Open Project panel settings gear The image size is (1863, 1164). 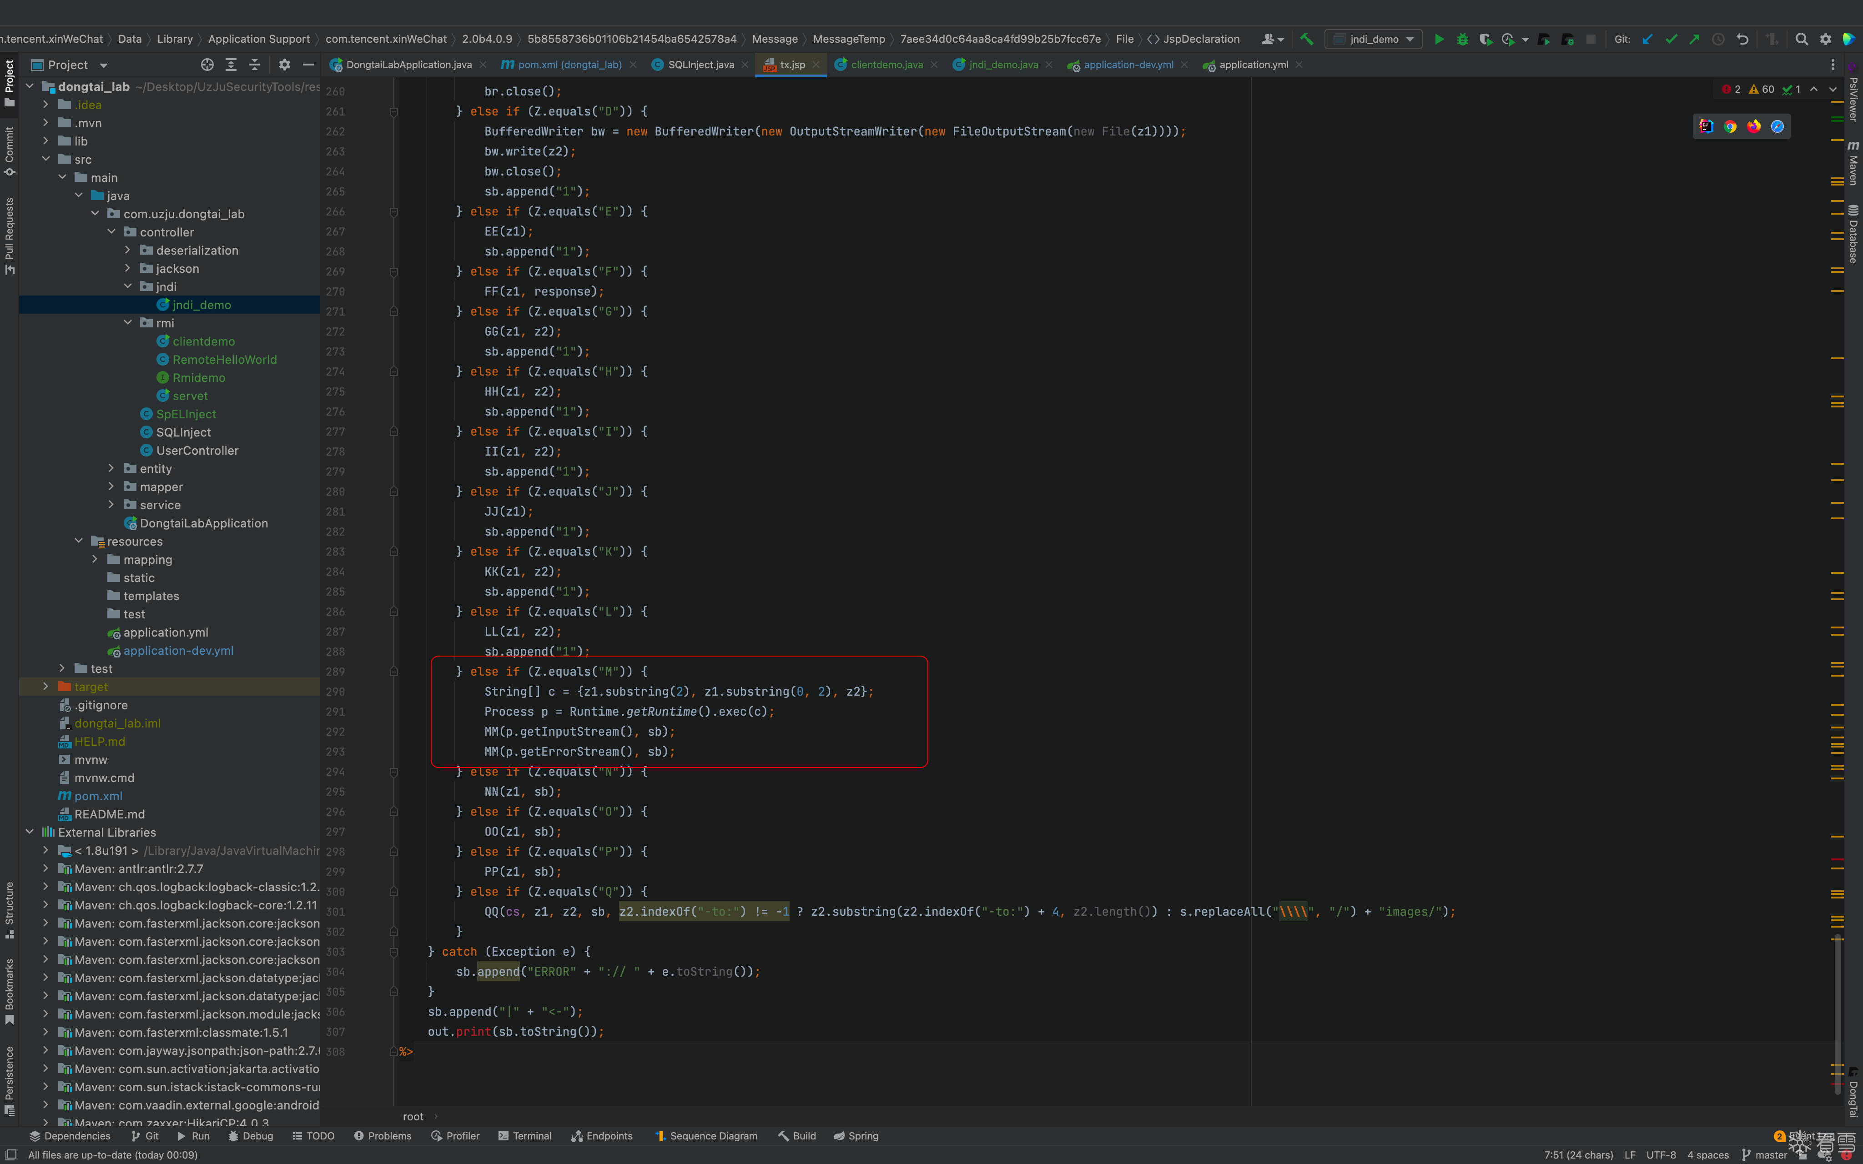coord(284,65)
